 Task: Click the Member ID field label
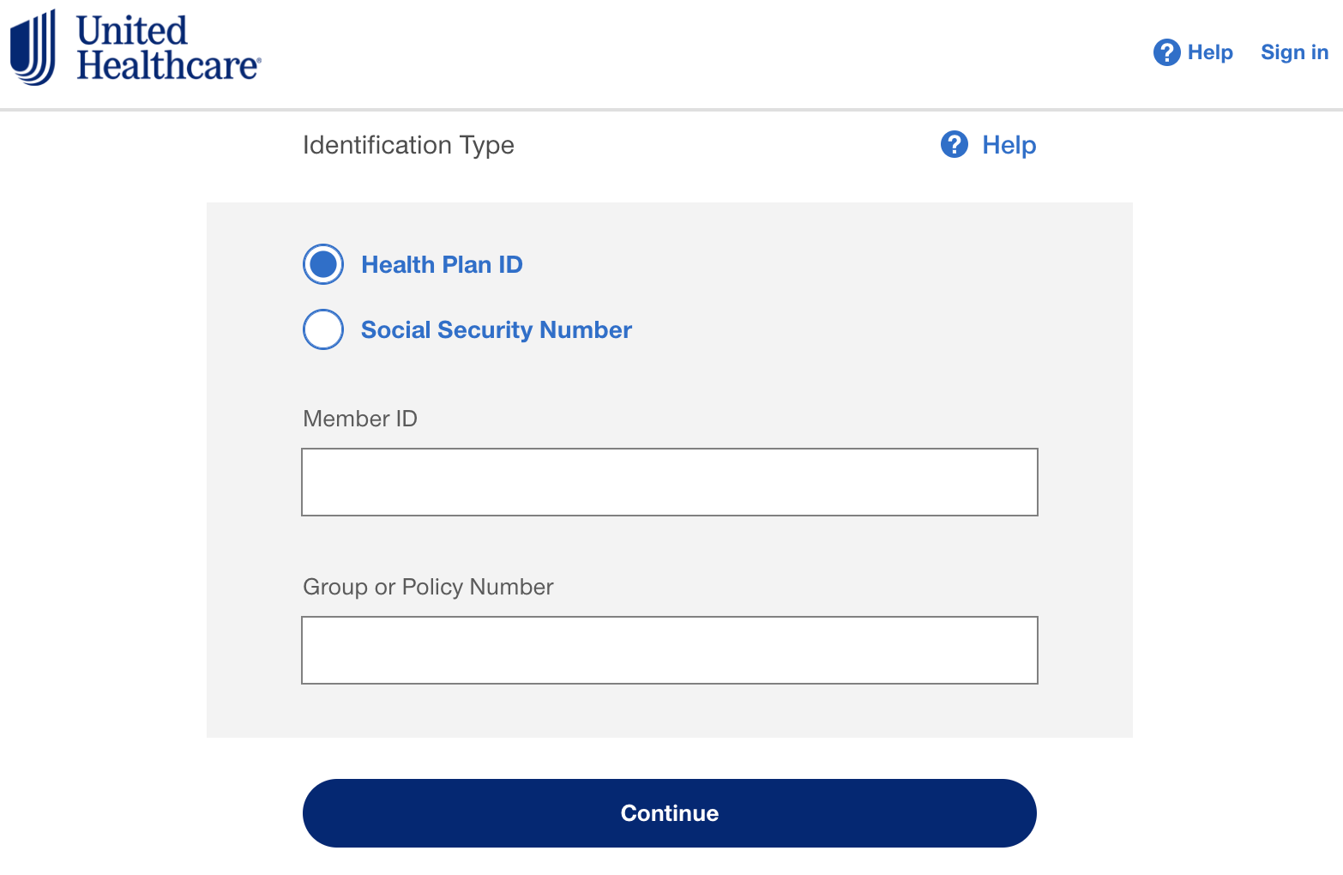tap(360, 419)
